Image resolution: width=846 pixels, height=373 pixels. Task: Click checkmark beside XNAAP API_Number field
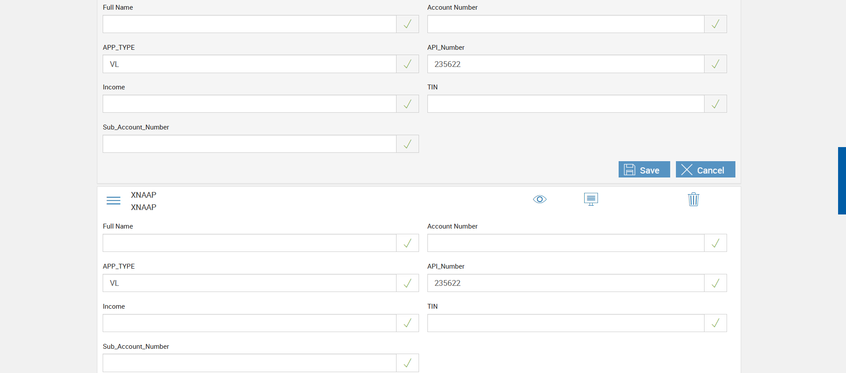715,283
